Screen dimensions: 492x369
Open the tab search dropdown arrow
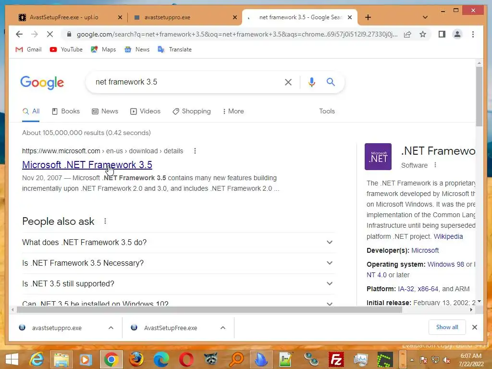pos(425,17)
